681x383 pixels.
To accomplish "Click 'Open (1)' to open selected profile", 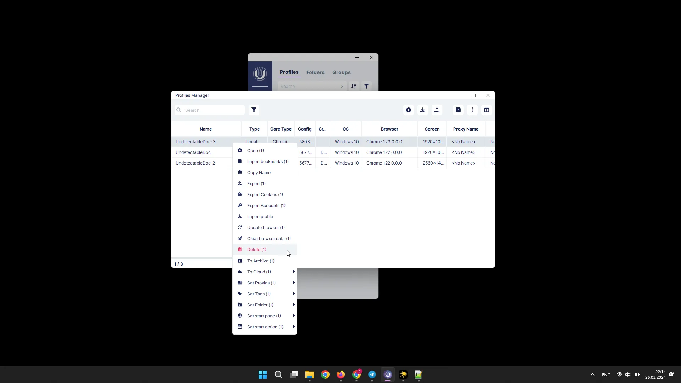I will click(x=255, y=150).
